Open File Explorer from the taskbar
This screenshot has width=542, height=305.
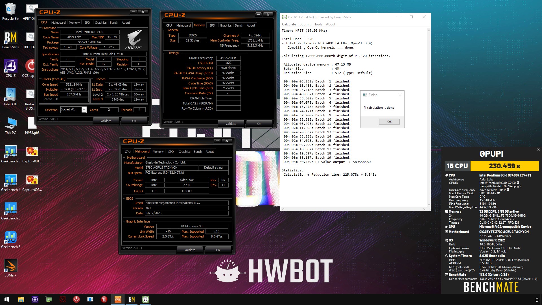[21, 299]
